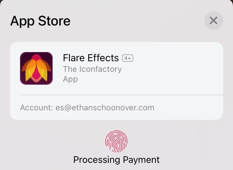Tap the divider line above Account row

(x=121, y=95)
